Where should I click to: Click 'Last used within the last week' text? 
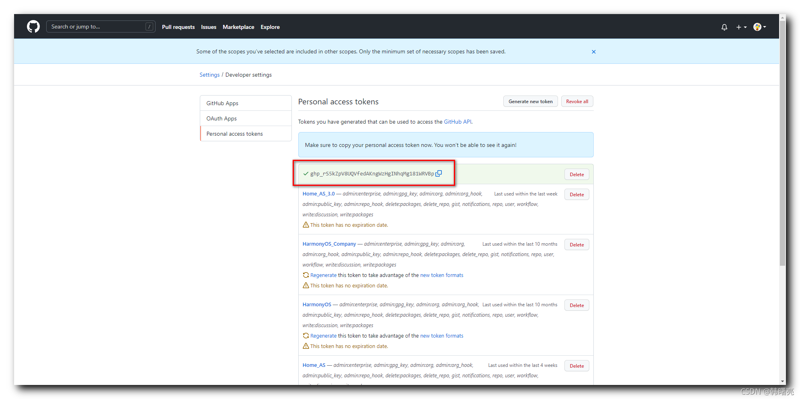point(525,194)
